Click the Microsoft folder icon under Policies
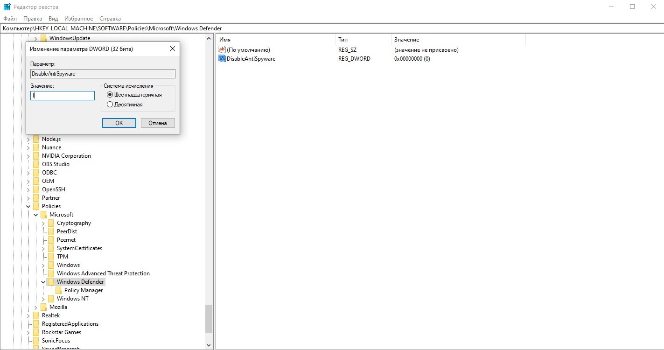 click(44, 215)
